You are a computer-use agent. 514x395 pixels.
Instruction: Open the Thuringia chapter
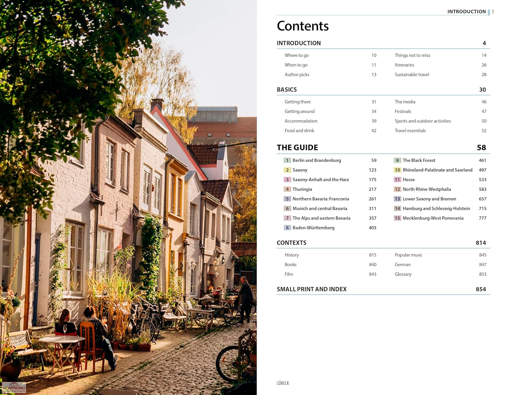pos(302,189)
